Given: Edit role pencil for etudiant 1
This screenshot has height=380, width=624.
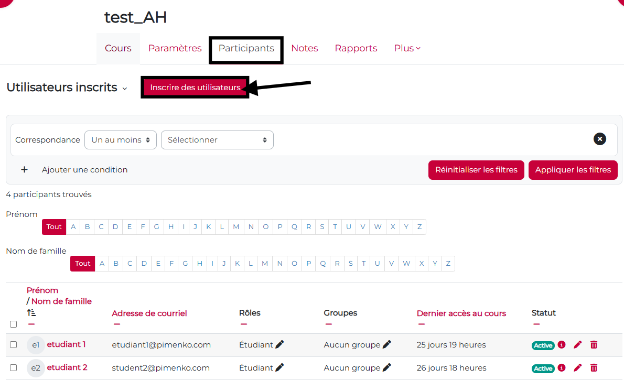Looking at the screenshot, I should tap(279, 344).
